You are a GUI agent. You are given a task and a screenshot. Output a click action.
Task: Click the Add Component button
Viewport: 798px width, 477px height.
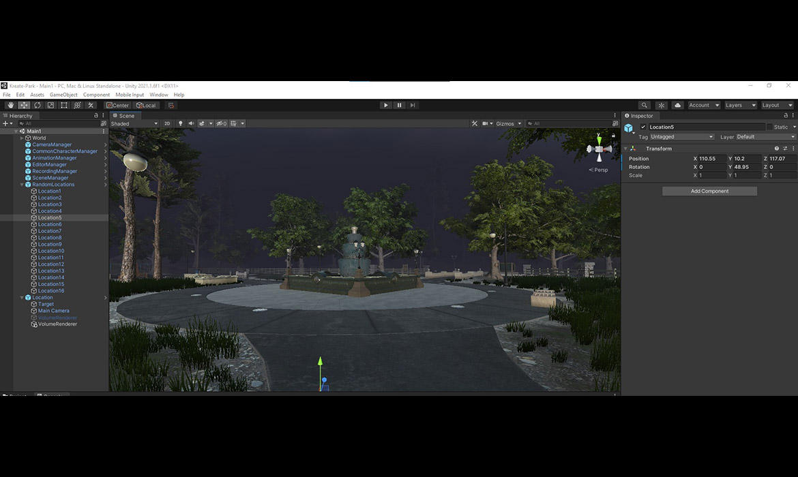[x=709, y=191]
